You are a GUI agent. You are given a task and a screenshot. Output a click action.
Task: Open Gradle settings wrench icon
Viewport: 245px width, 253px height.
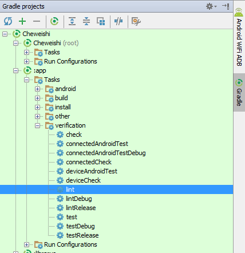click(x=136, y=21)
